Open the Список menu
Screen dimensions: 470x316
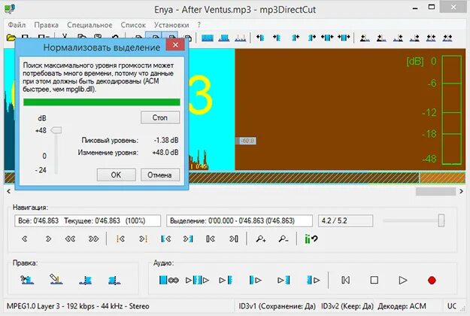point(133,25)
